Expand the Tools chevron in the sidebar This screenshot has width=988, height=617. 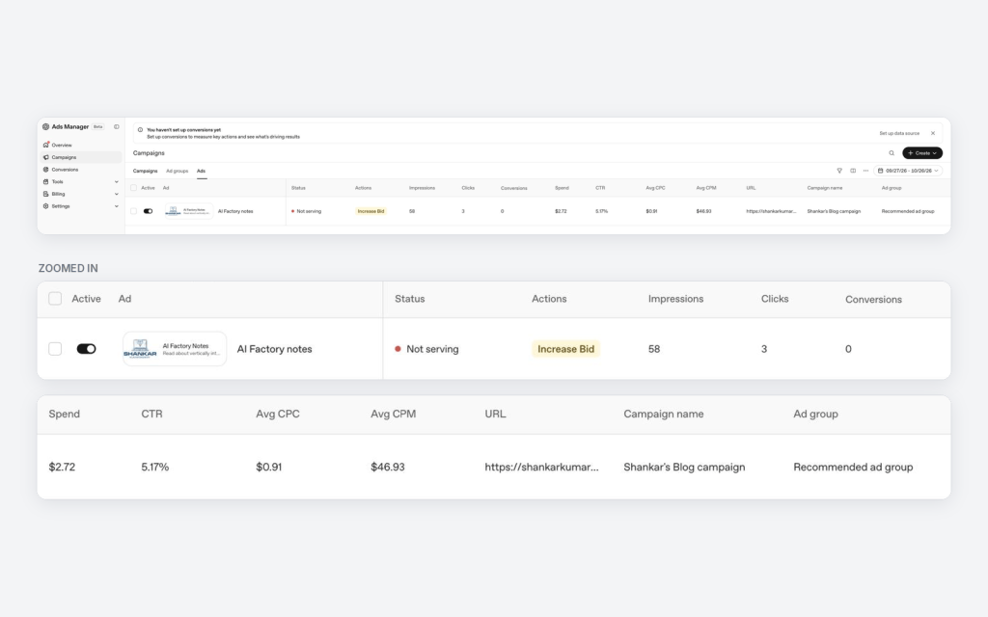(x=117, y=182)
